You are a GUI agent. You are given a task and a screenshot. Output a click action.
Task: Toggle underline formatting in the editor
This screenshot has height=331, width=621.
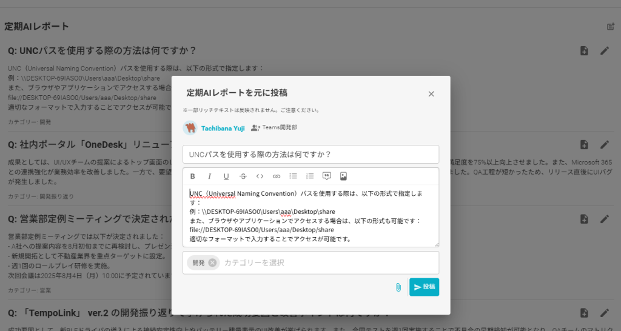(x=226, y=176)
